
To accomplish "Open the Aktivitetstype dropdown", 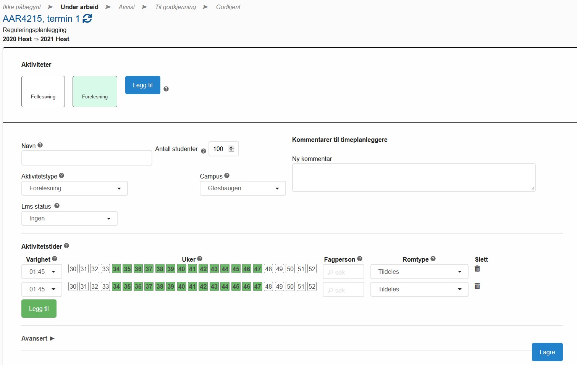I will coord(74,188).
